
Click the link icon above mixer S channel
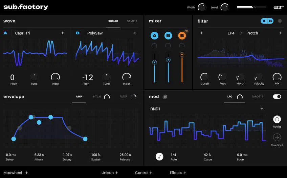[x=186, y=31]
